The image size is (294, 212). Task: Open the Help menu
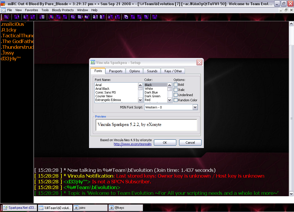coord(94,10)
